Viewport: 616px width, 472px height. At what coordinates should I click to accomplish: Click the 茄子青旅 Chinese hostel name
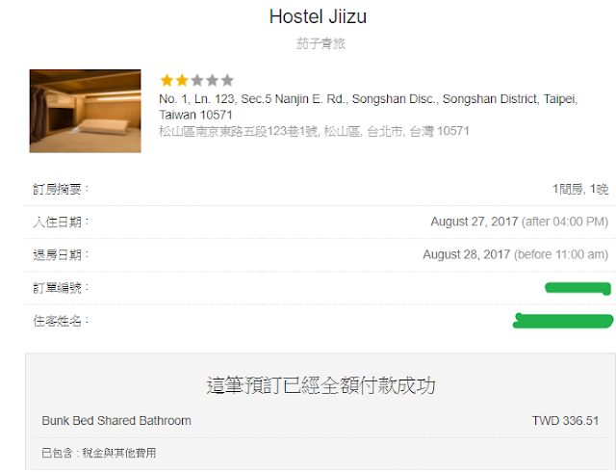click(x=321, y=43)
